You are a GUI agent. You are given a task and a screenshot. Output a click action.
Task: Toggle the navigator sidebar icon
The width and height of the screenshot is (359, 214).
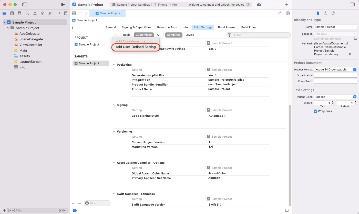click(x=25, y=5)
